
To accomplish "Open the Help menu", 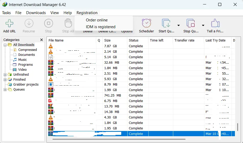I will tap(68, 13).
